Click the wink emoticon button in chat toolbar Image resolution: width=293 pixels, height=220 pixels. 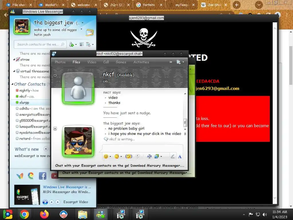(117, 156)
